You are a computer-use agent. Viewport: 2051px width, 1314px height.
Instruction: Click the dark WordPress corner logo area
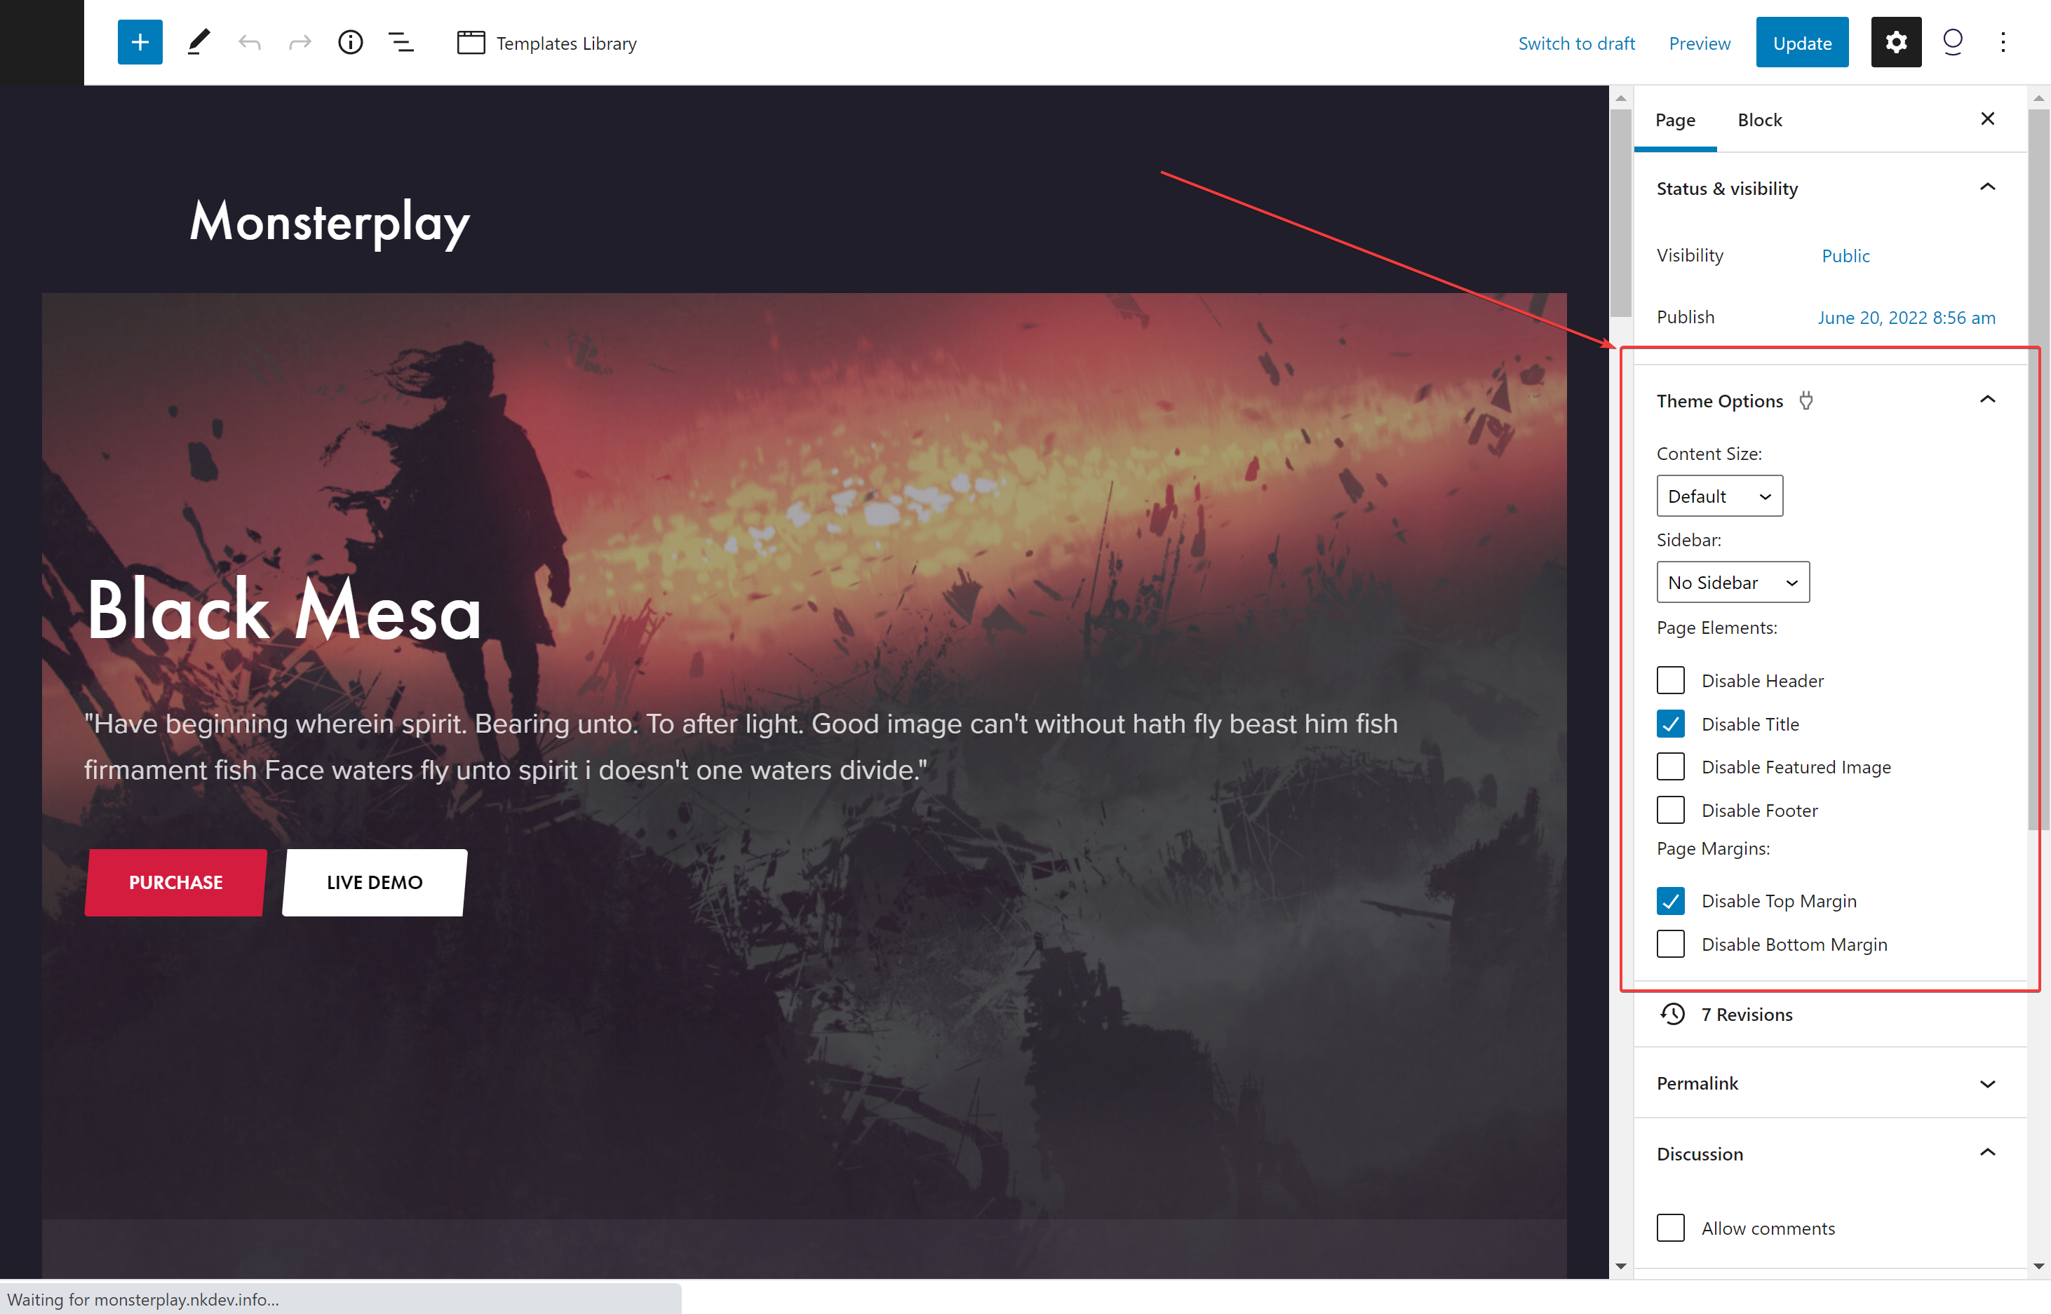click(42, 42)
